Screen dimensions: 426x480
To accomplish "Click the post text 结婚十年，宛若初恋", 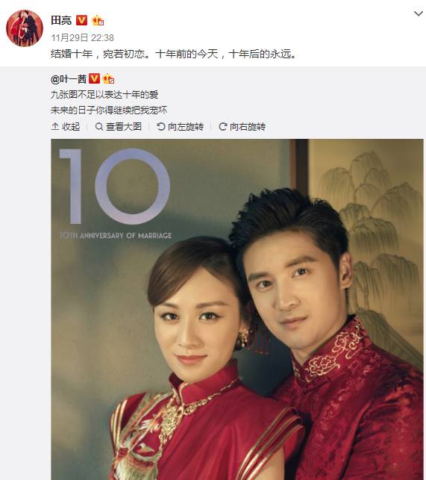I will coord(100,54).
